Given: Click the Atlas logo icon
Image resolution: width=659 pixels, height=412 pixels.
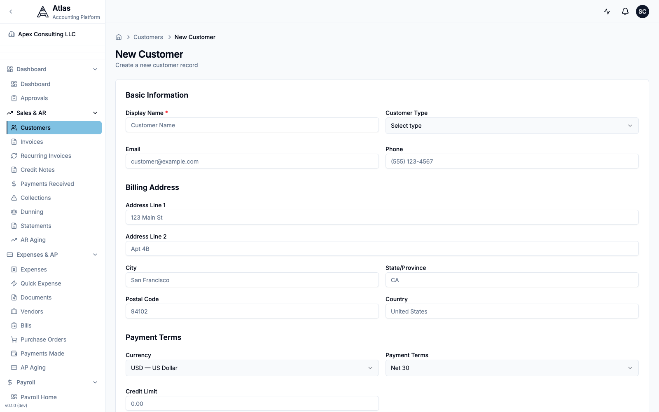Looking at the screenshot, I should pyautogui.click(x=43, y=12).
